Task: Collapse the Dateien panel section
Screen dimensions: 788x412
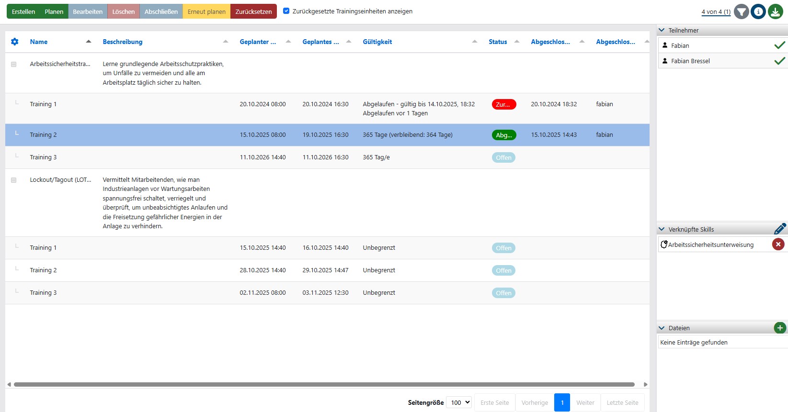Action: click(662, 328)
